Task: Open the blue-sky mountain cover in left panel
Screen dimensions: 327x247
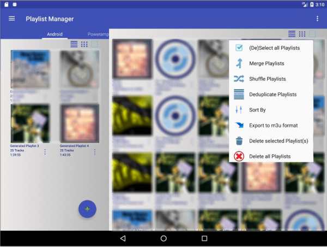Action: 30,69
